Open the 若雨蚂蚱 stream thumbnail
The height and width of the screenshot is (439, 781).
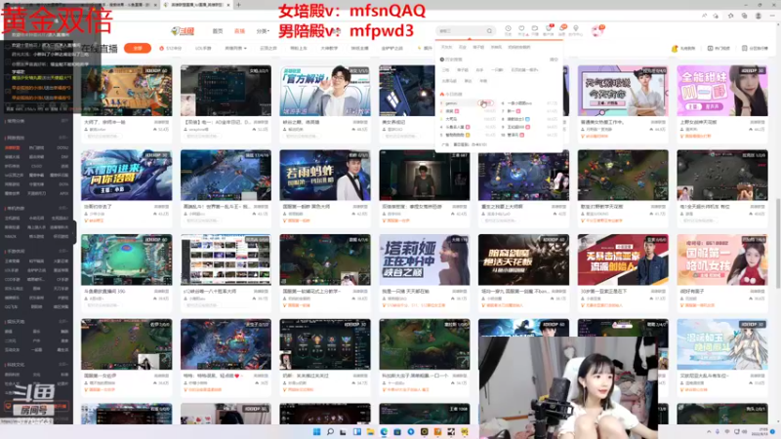[325, 176]
